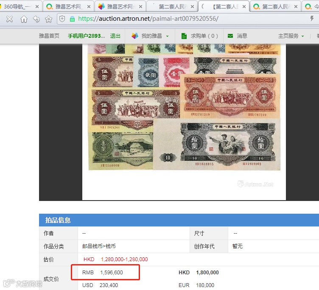
Task: Click the undo/back arrow icon
Action: pos(36,19)
